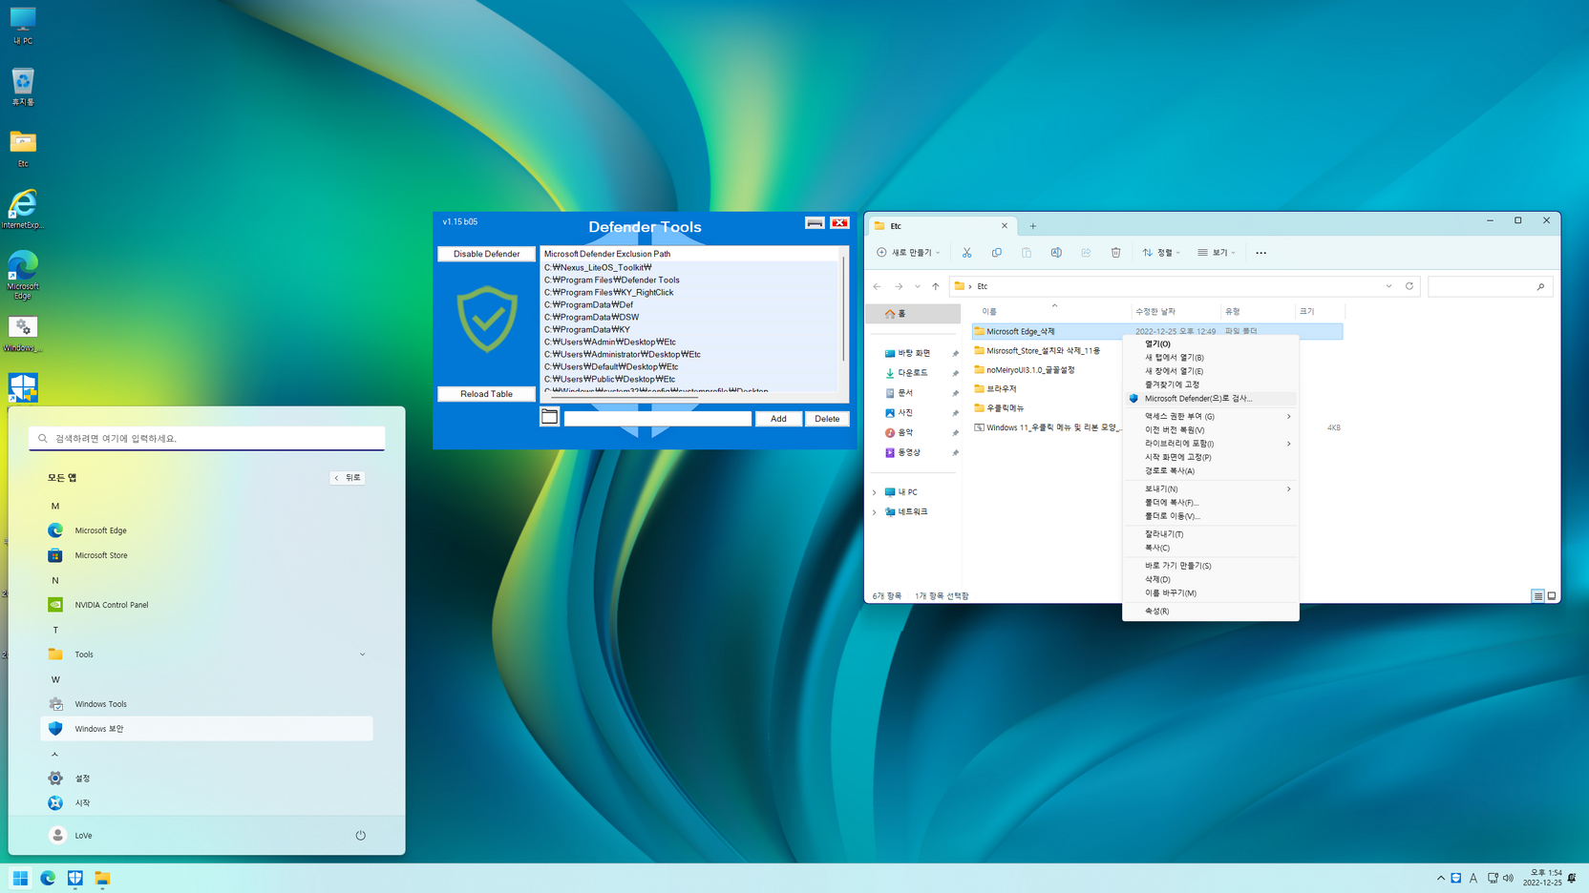This screenshot has height=893, width=1589.
Task: Select the Etc folder on the desktop
Action: [23, 149]
